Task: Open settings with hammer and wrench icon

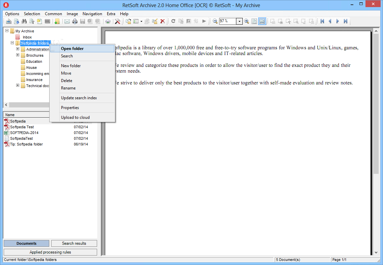Action: tap(117, 21)
